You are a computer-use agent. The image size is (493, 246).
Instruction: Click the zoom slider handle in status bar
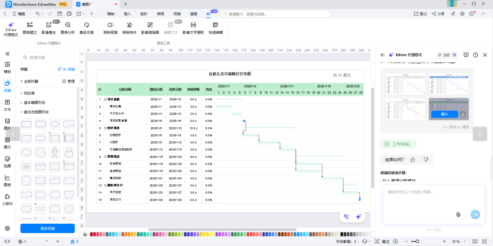[417, 241]
